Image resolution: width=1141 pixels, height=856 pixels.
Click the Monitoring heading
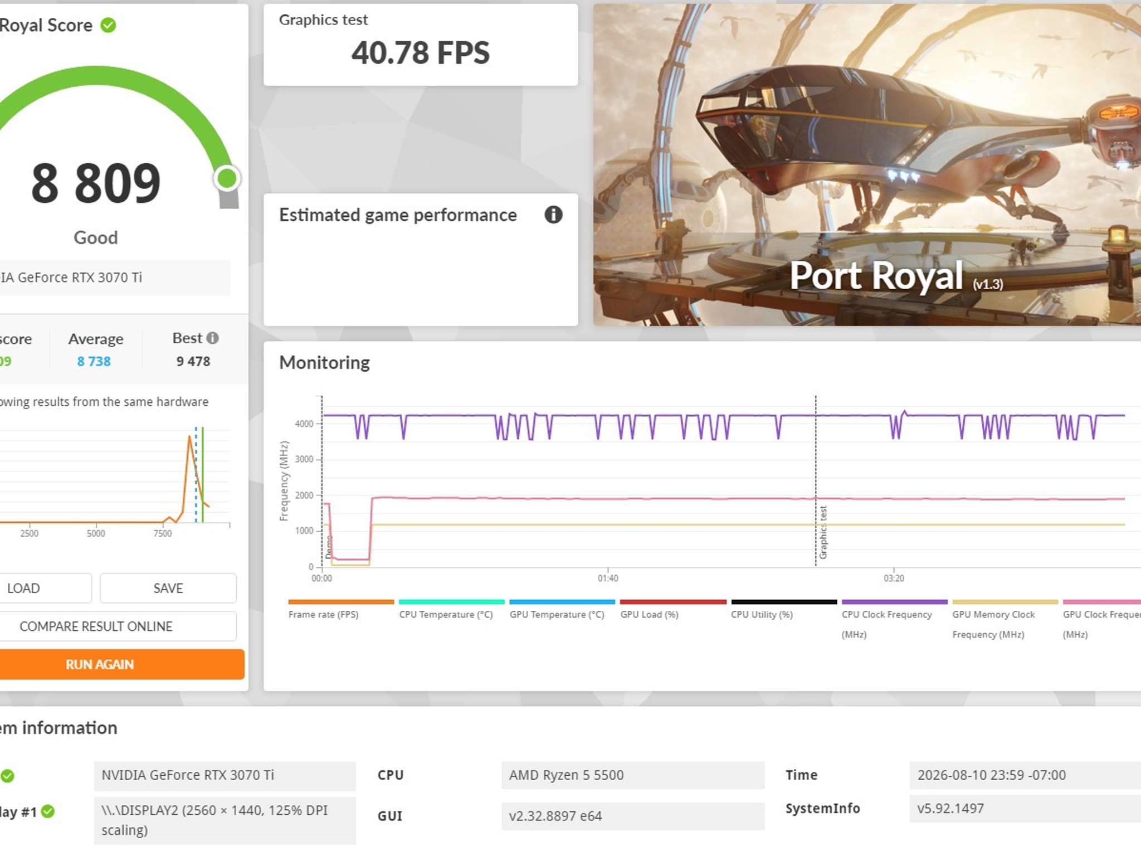pos(324,363)
